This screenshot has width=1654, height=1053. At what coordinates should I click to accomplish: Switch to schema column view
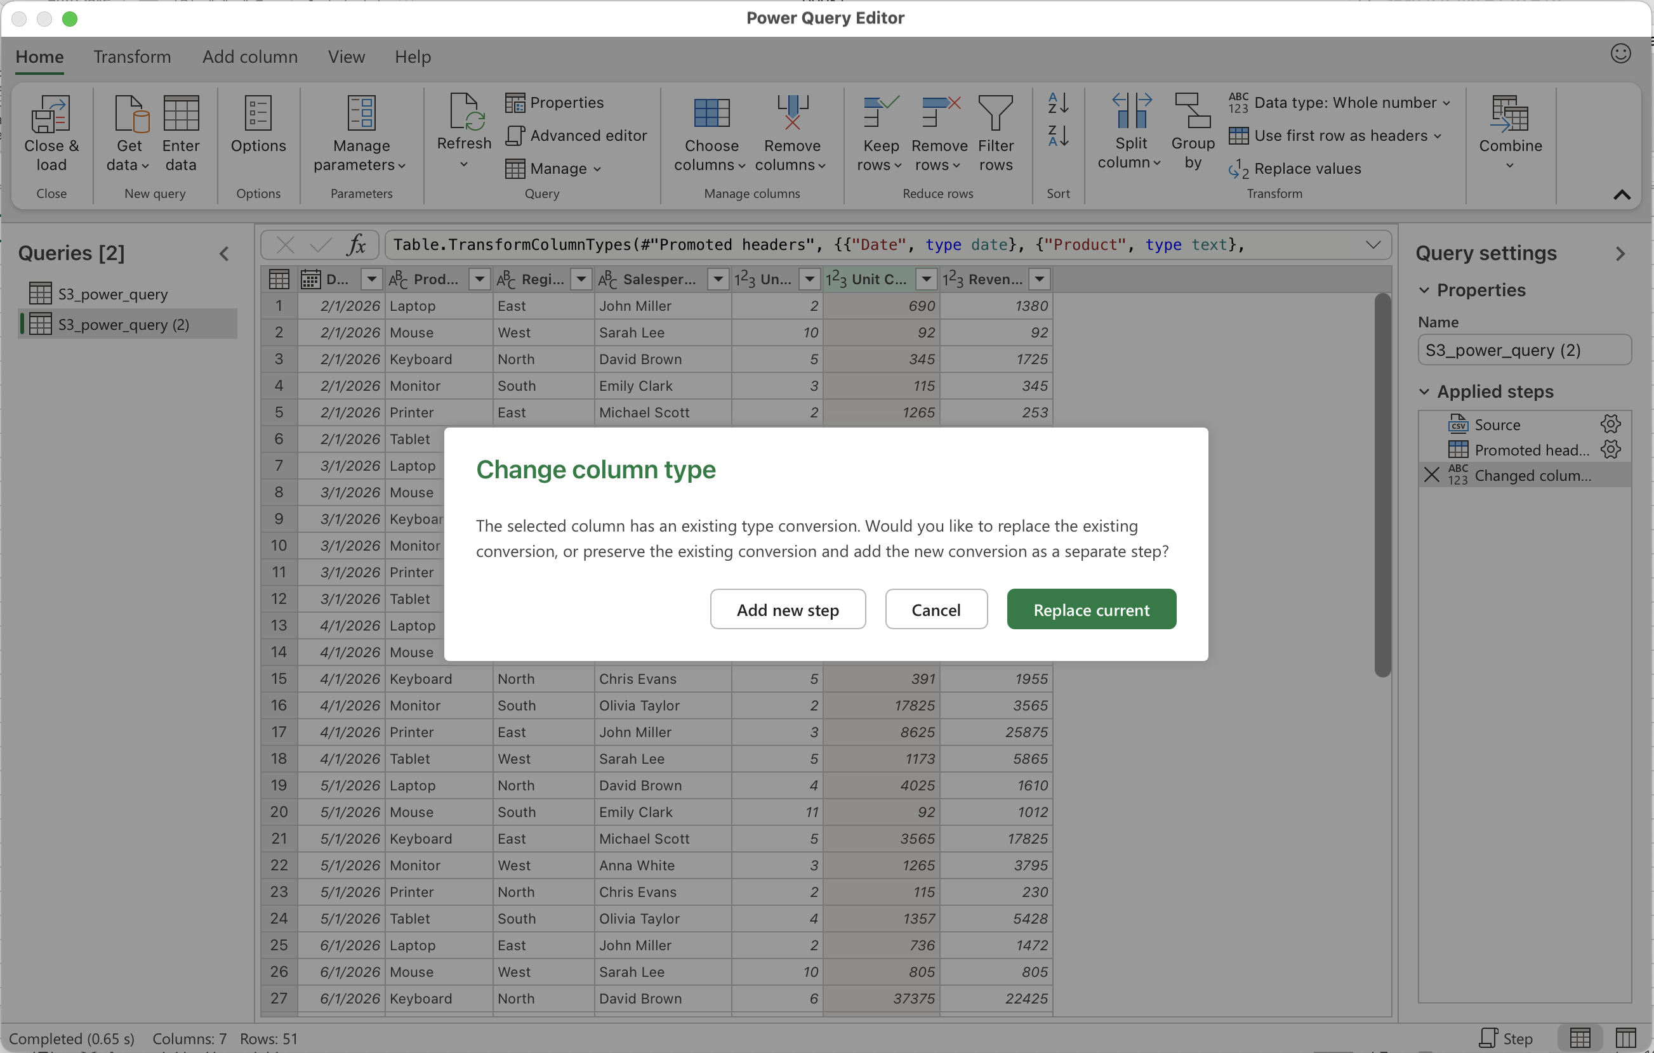(1625, 1038)
